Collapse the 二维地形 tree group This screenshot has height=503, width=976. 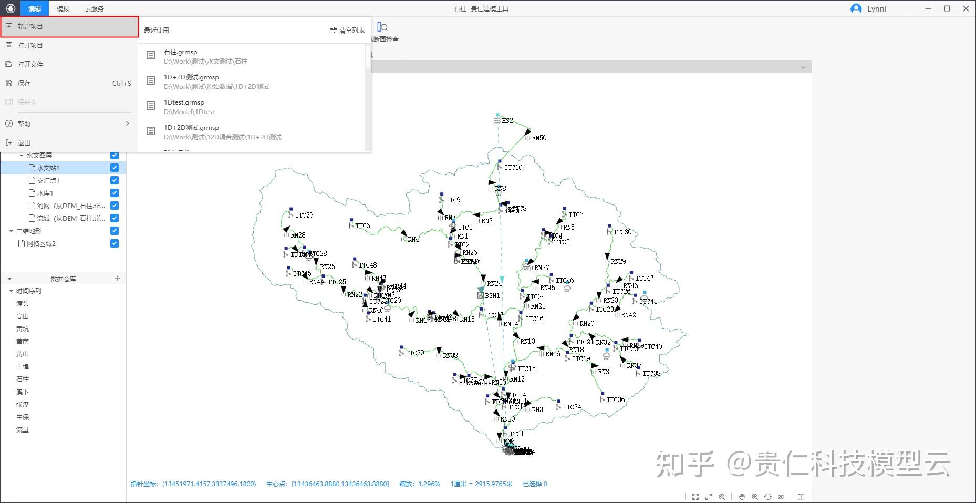tap(11, 231)
